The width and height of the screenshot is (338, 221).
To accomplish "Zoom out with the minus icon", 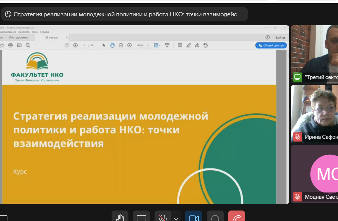I will pos(121,45).
